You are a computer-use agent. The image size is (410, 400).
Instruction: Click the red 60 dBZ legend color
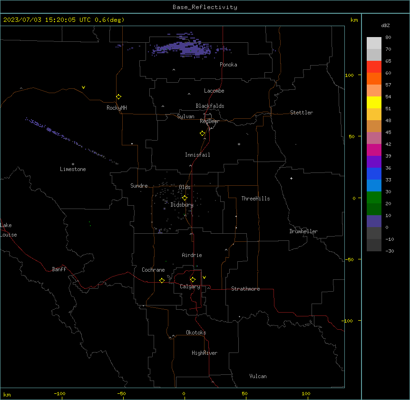[x=374, y=67]
